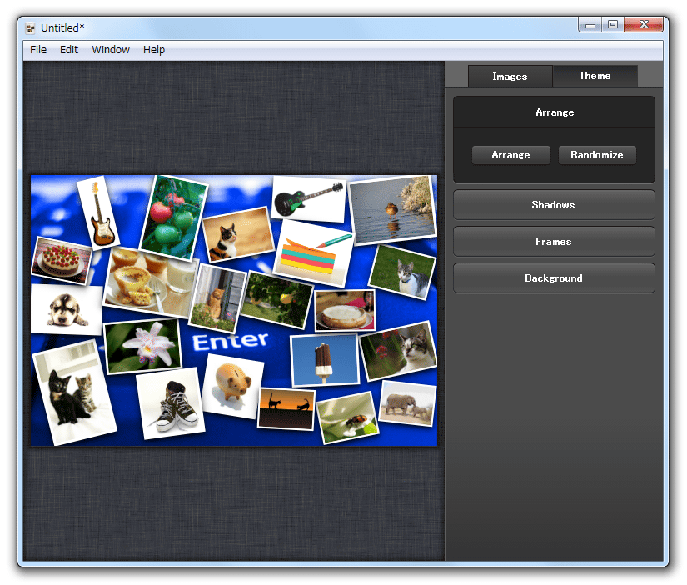Select the elephants photo
The height and width of the screenshot is (585, 687).
[407, 404]
